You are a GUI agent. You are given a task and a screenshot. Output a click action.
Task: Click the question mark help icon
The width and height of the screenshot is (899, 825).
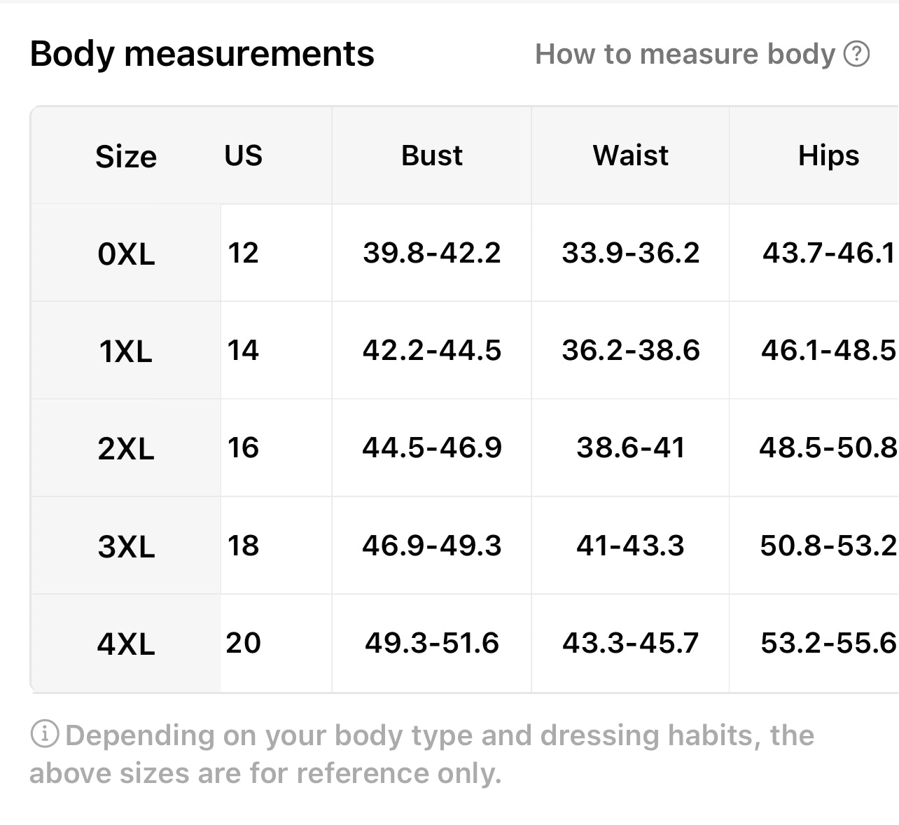click(856, 54)
